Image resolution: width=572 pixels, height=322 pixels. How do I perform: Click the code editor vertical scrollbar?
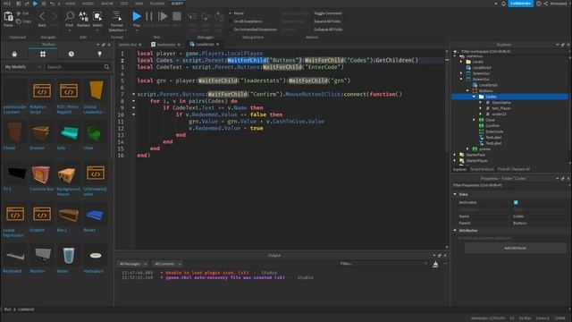pyautogui.click(x=447, y=102)
